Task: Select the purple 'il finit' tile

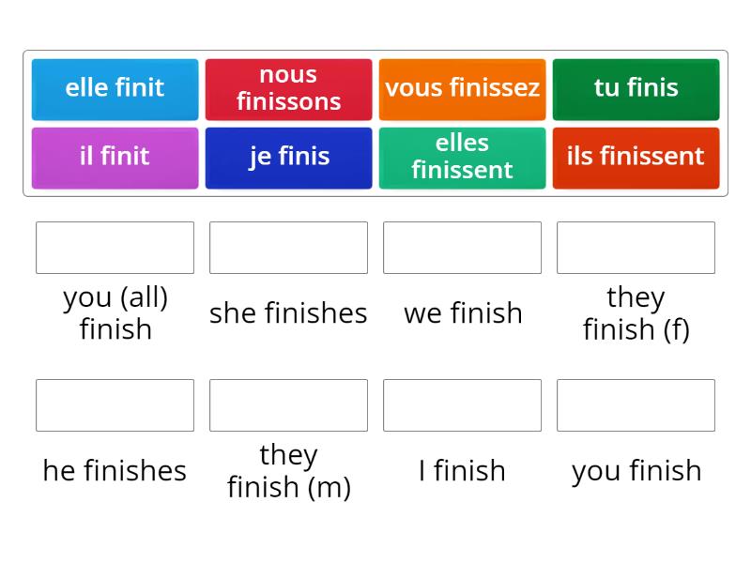Action: (x=115, y=158)
